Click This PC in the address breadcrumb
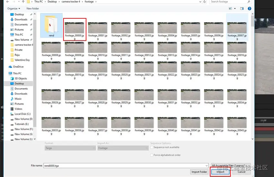Image resolution: width=274 pixels, height=177 pixels. coord(38,2)
